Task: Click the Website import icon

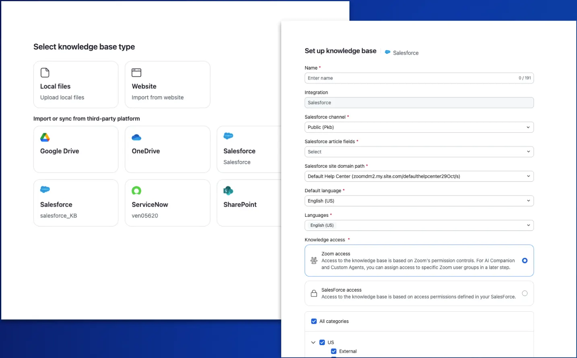Action: [x=136, y=72]
